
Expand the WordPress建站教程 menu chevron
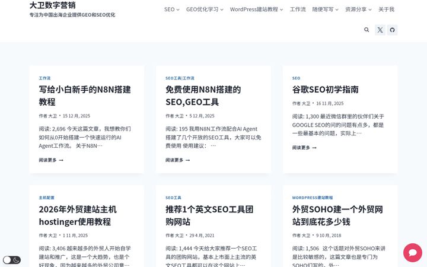[281, 9]
